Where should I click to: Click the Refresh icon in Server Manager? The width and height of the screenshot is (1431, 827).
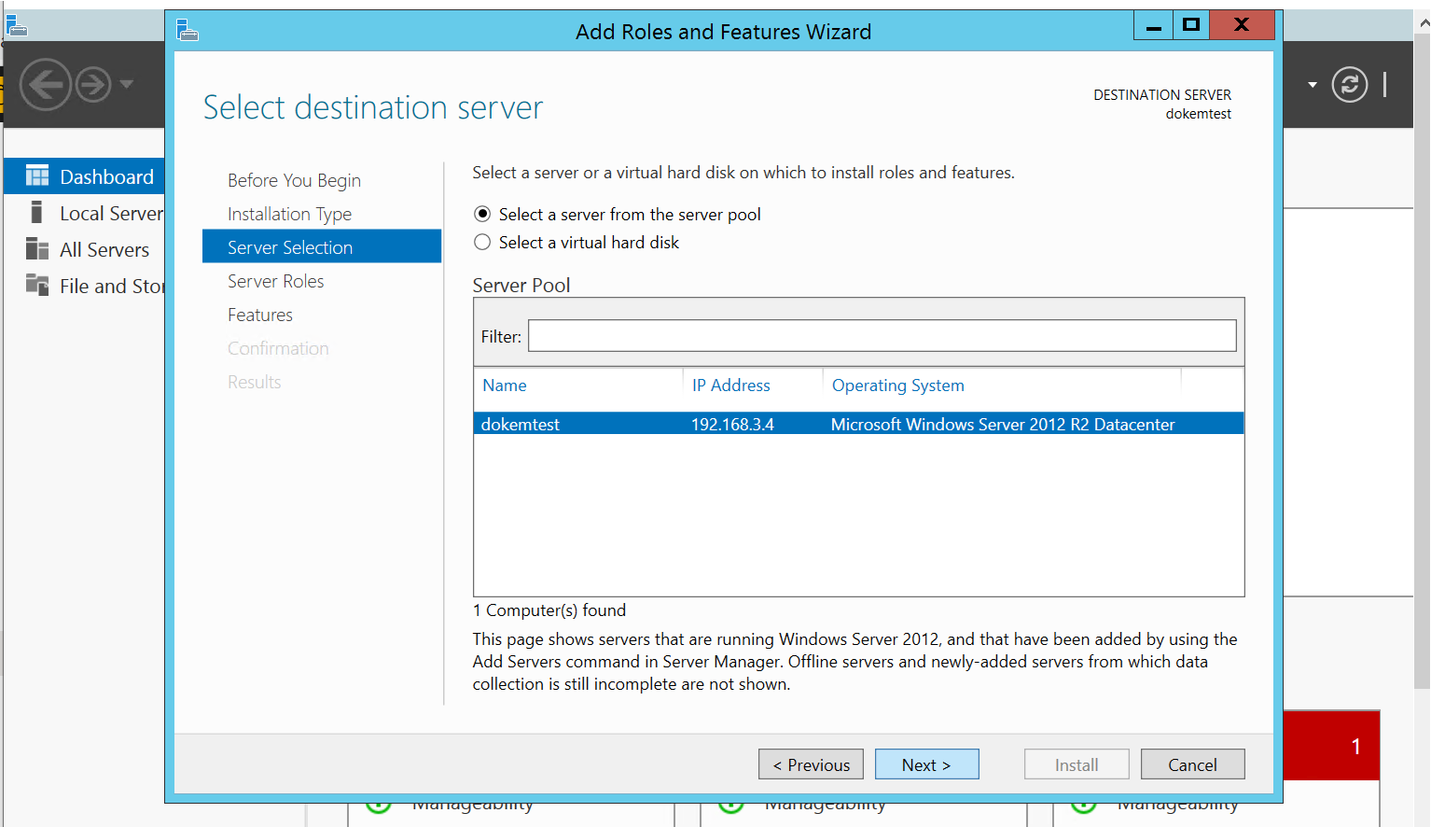(1349, 85)
